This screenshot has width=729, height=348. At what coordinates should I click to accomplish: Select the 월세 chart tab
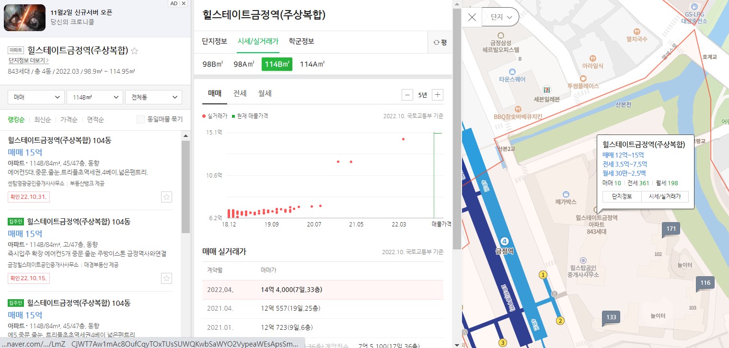[x=265, y=93]
